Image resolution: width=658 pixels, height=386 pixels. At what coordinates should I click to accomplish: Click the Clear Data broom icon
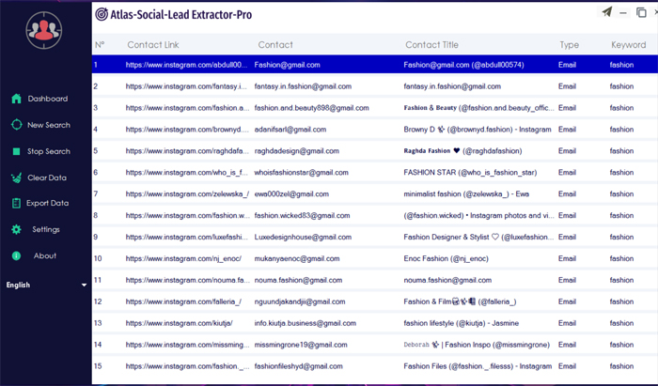16,178
